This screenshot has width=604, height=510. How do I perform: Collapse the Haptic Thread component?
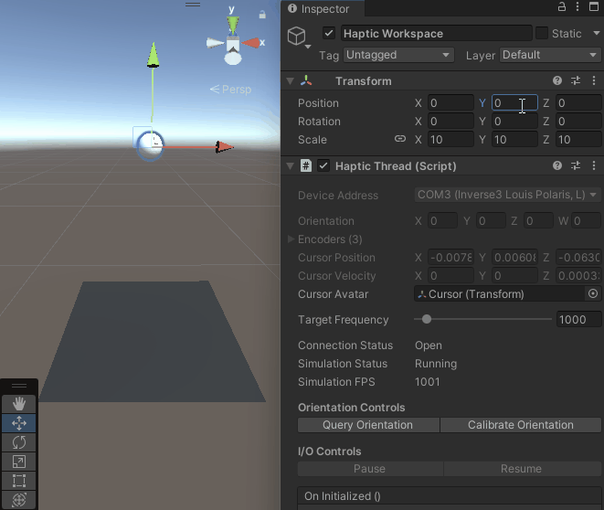coord(290,166)
